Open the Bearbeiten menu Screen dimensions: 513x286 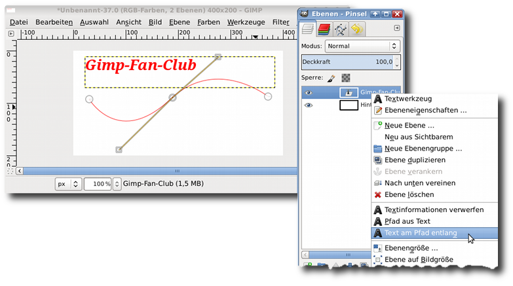[x=54, y=22]
